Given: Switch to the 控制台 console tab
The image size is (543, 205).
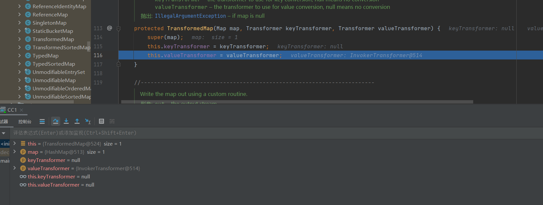Looking at the screenshot, I should click(25, 122).
